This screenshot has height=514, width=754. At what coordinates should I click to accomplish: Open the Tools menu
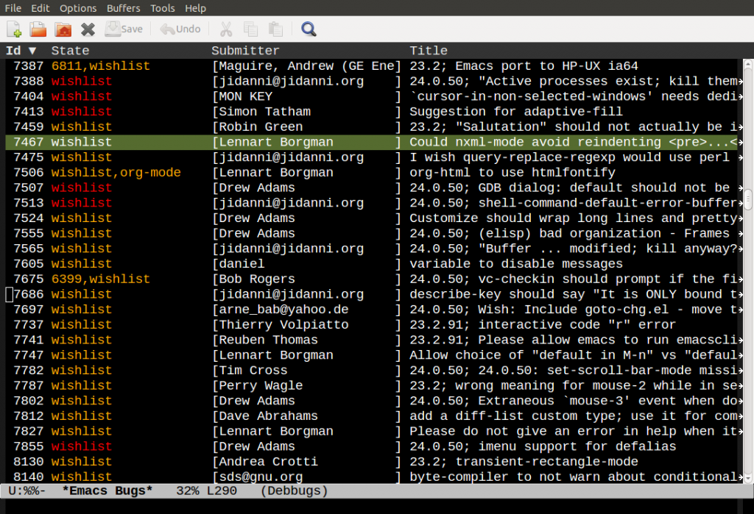[x=163, y=8]
